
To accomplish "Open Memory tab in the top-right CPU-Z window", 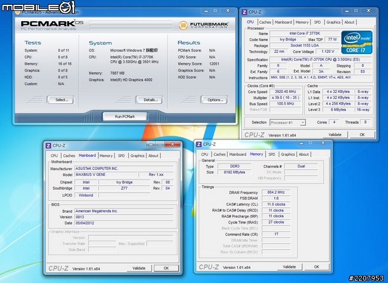I will click(302, 22).
